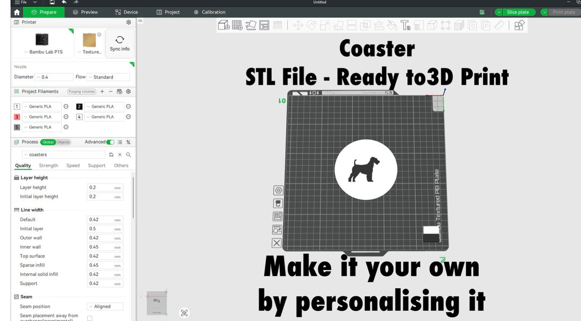Open the Assembly view puzzle icon
Screen dimensions: 581x321
click(x=519, y=25)
